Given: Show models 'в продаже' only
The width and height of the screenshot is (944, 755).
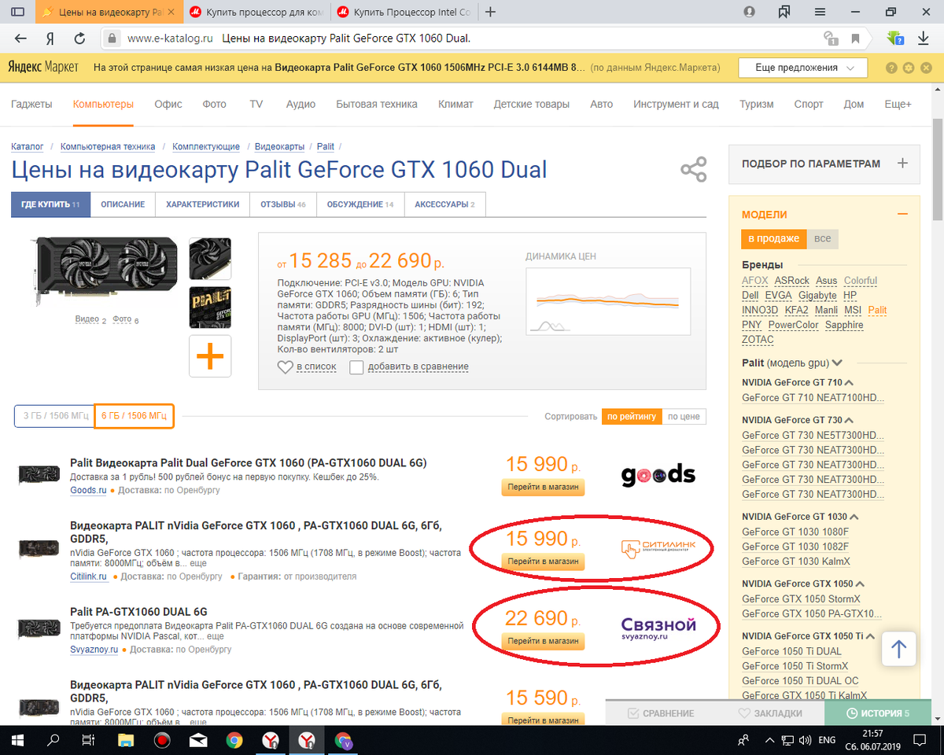Looking at the screenshot, I should pyautogui.click(x=773, y=238).
